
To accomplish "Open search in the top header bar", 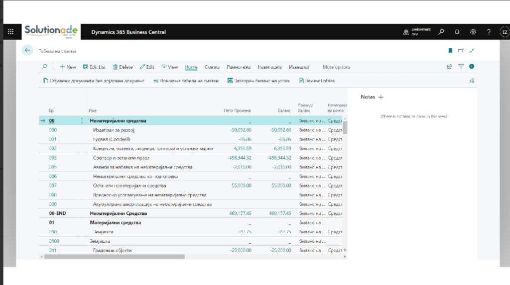I will (x=441, y=32).
